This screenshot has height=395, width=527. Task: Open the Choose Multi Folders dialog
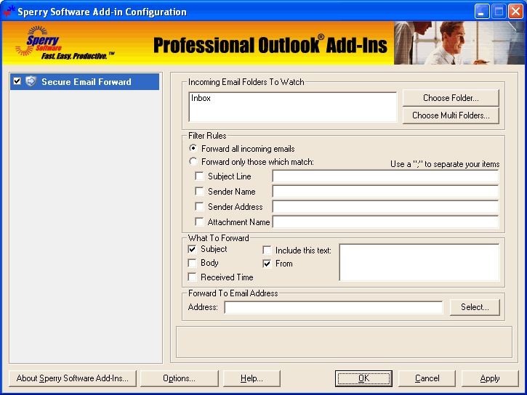coord(451,115)
